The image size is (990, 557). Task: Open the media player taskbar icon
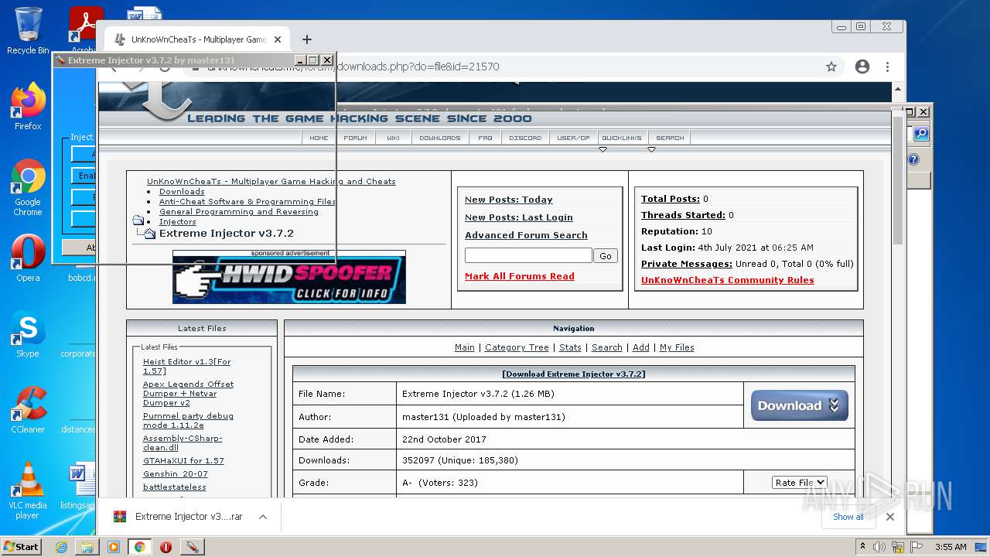click(x=114, y=547)
